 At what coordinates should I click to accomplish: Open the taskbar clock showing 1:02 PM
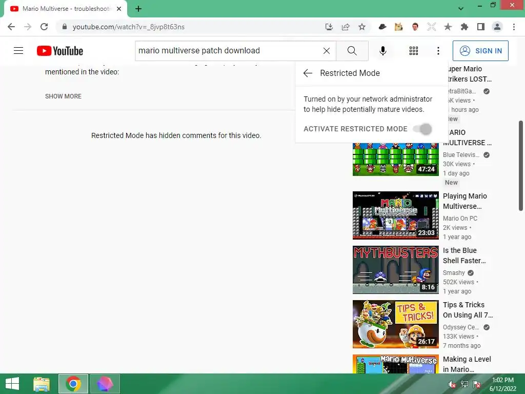[503, 384]
